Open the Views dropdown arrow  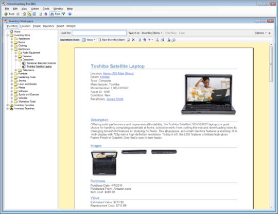click(x=95, y=40)
